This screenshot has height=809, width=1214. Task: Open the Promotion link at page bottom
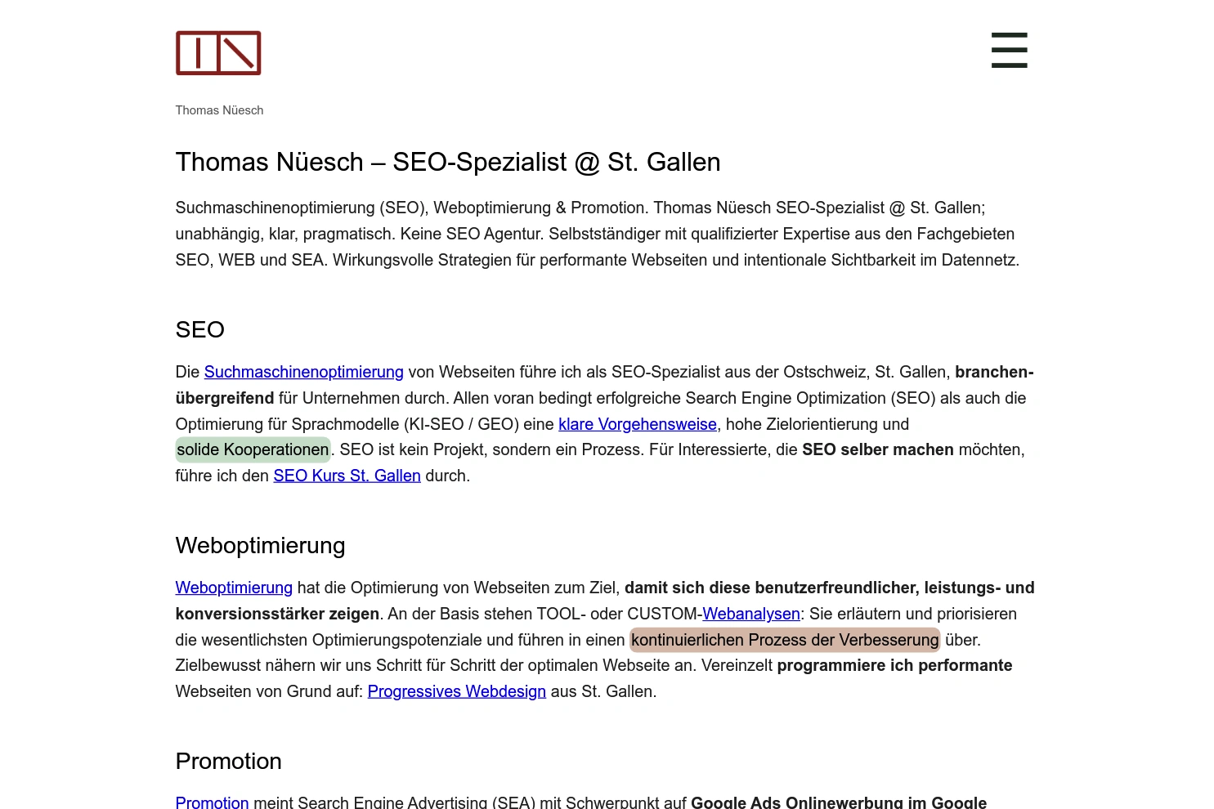[212, 802]
